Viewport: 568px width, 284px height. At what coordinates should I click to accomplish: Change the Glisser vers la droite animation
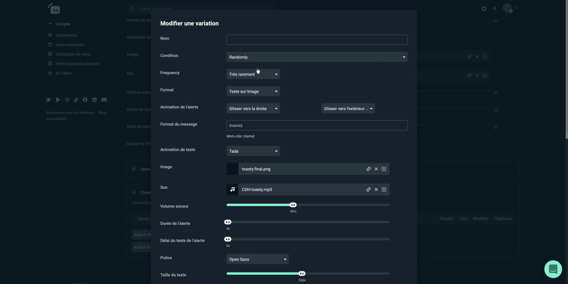click(x=253, y=109)
